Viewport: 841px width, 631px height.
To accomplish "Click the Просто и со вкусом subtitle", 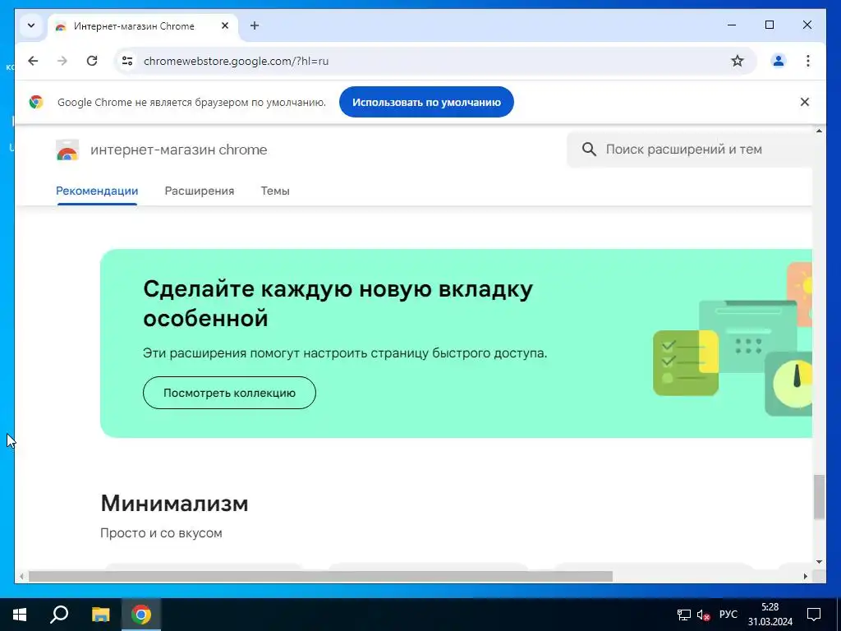I will pos(161,532).
